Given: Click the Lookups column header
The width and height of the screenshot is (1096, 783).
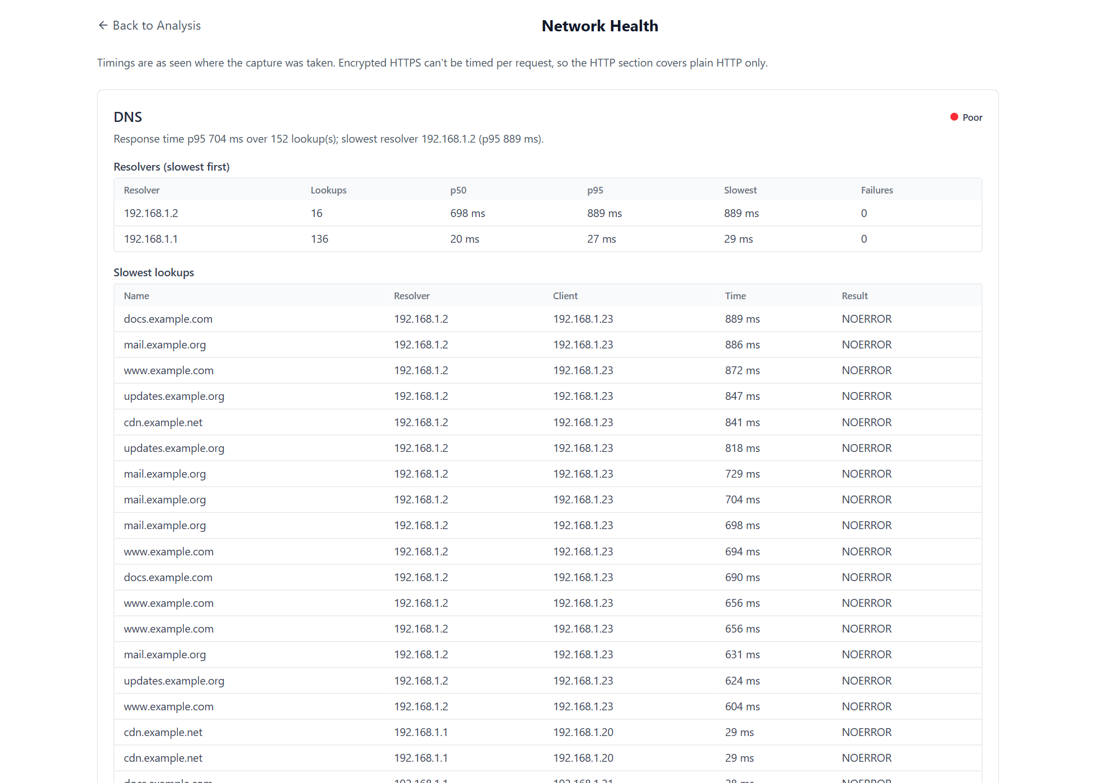Looking at the screenshot, I should (x=329, y=190).
